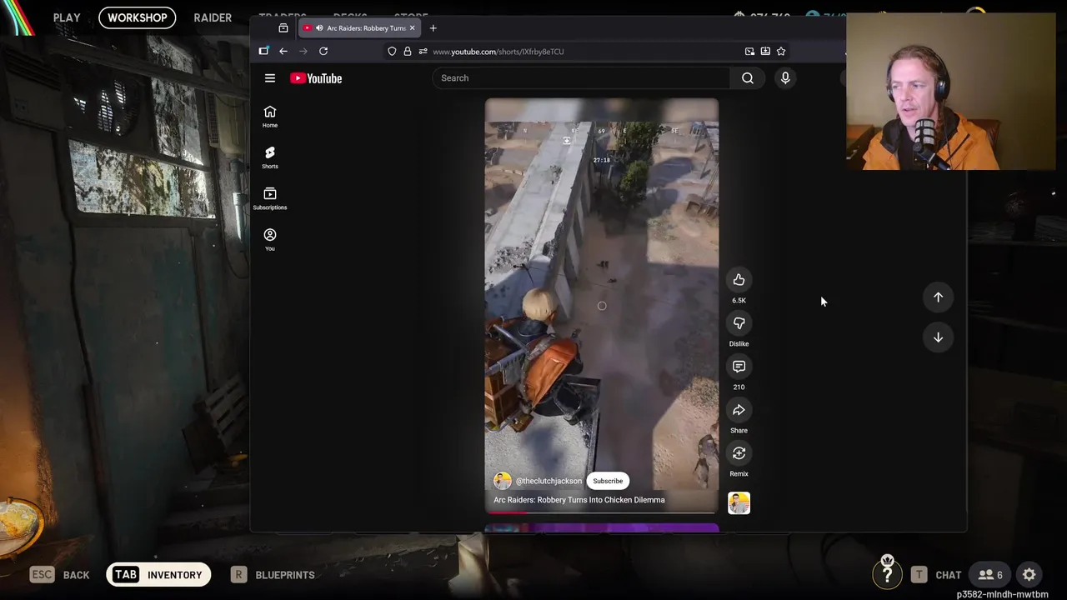Image resolution: width=1067 pixels, height=600 pixels.
Task: Select the WORKSHOP game tab
Action: (x=137, y=17)
